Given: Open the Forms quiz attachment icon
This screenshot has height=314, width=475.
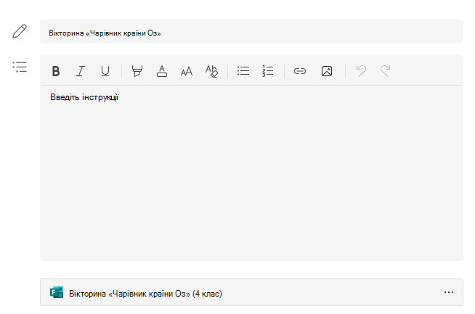Looking at the screenshot, I should click(x=57, y=292).
